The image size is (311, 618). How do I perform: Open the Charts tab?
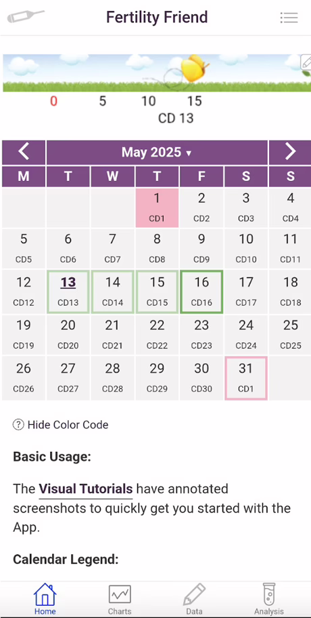click(x=120, y=600)
